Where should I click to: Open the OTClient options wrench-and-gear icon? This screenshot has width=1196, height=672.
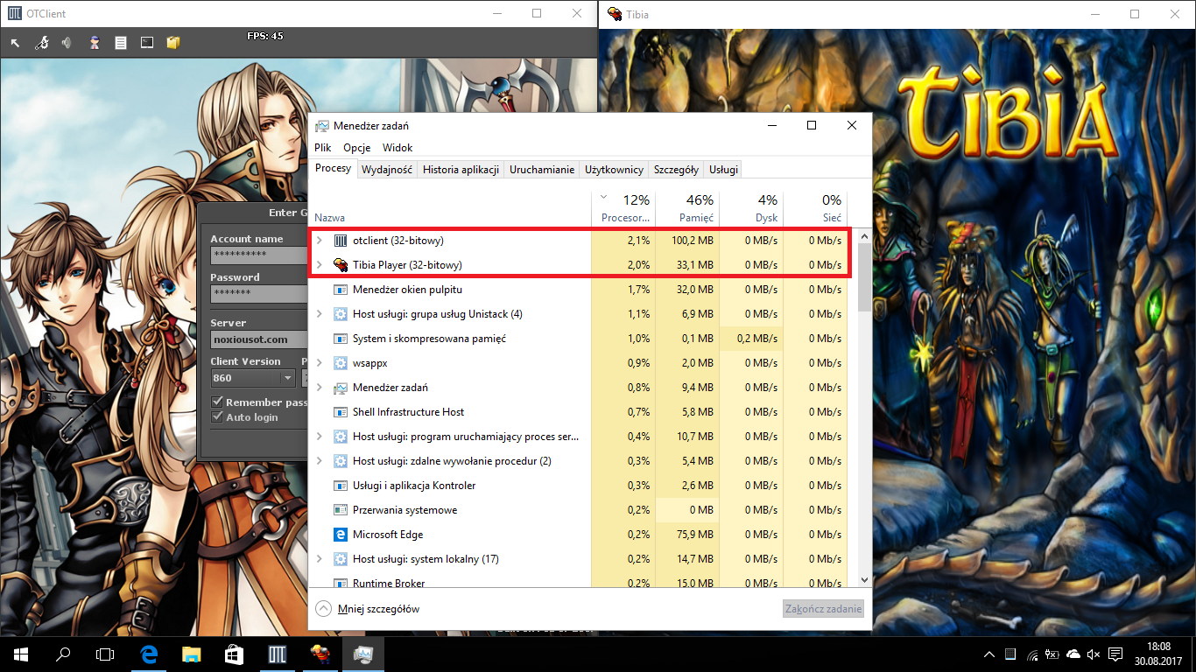[41, 42]
